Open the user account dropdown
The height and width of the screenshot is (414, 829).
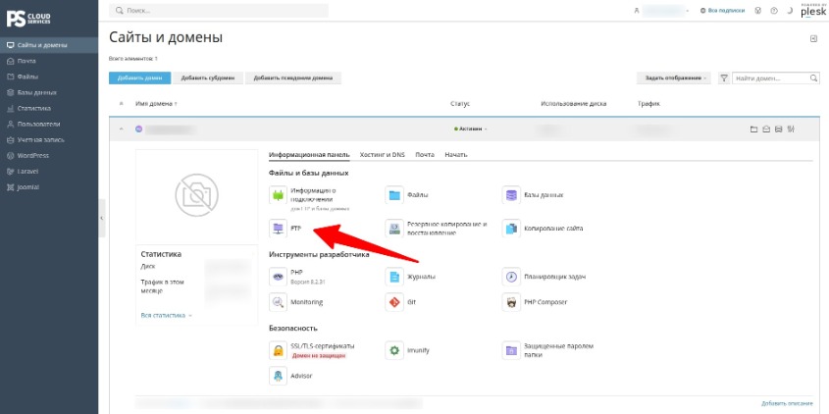[661, 11]
